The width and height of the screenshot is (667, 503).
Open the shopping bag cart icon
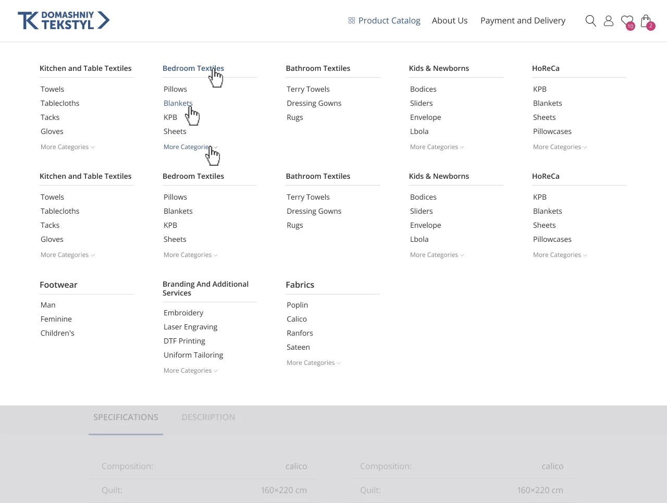click(647, 21)
